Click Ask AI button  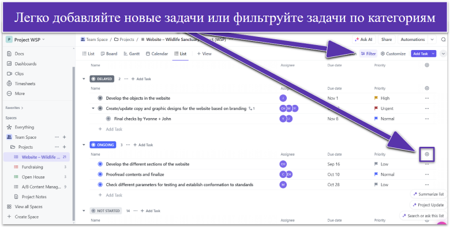tap(363, 40)
